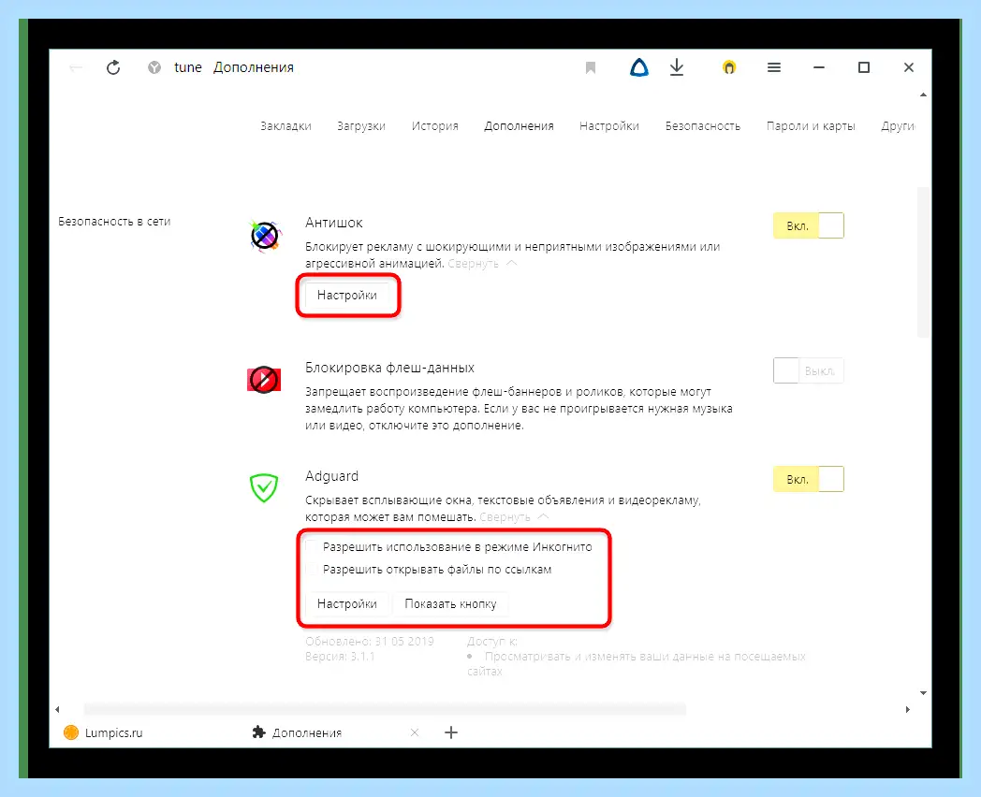
Task: Click the yellow extension icon in toolbar
Action: [x=729, y=67]
